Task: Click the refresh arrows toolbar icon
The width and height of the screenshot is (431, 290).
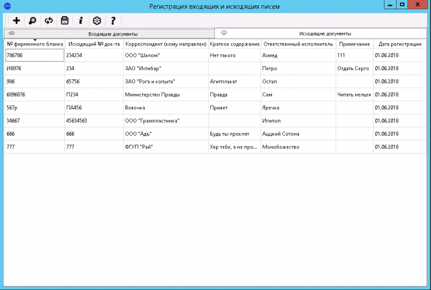Action: [x=49, y=21]
